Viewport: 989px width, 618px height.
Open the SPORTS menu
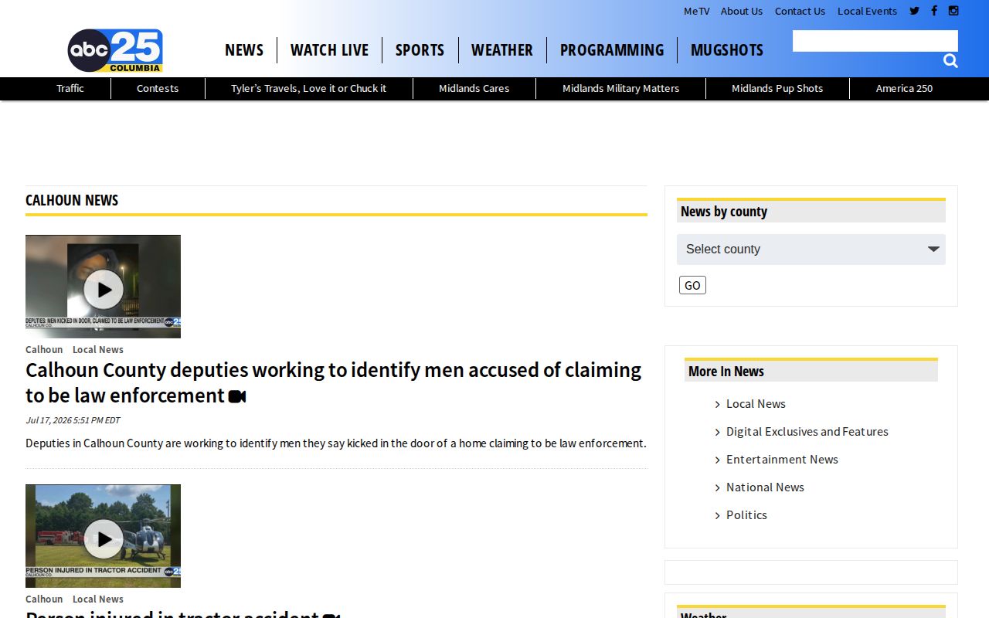click(x=420, y=50)
